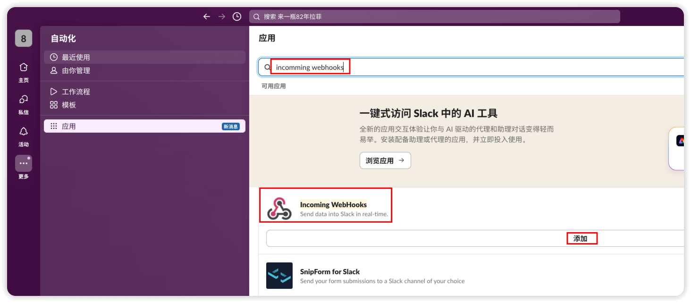691x303 pixels.
Task: Open the Incoming WebHooks app icon
Action: click(279, 209)
